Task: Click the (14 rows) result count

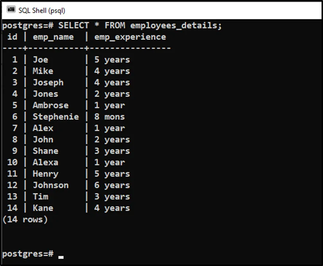Action: point(25,220)
